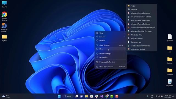The height and width of the screenshot is (99, 176).
Task: Open the volume speaker tray icon
Action: tap(159, 96)
